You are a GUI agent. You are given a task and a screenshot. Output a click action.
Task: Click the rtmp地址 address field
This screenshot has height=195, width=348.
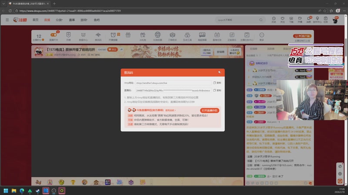(x=173, y=83)
